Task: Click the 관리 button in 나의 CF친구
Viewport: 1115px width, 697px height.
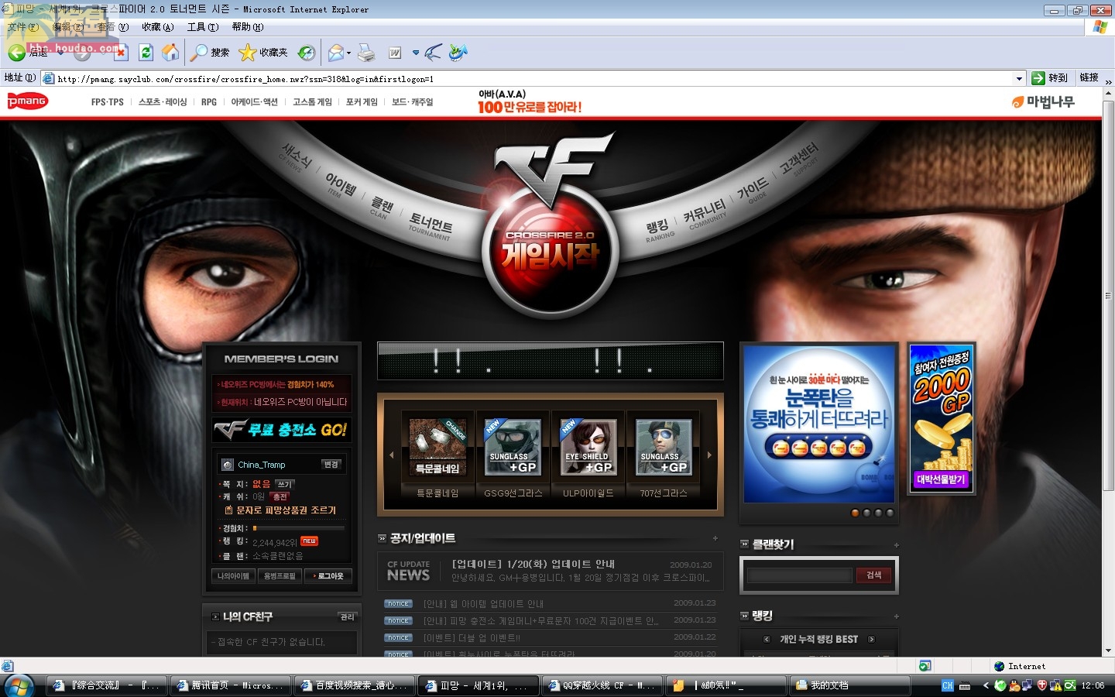Action: coord(348,617)
